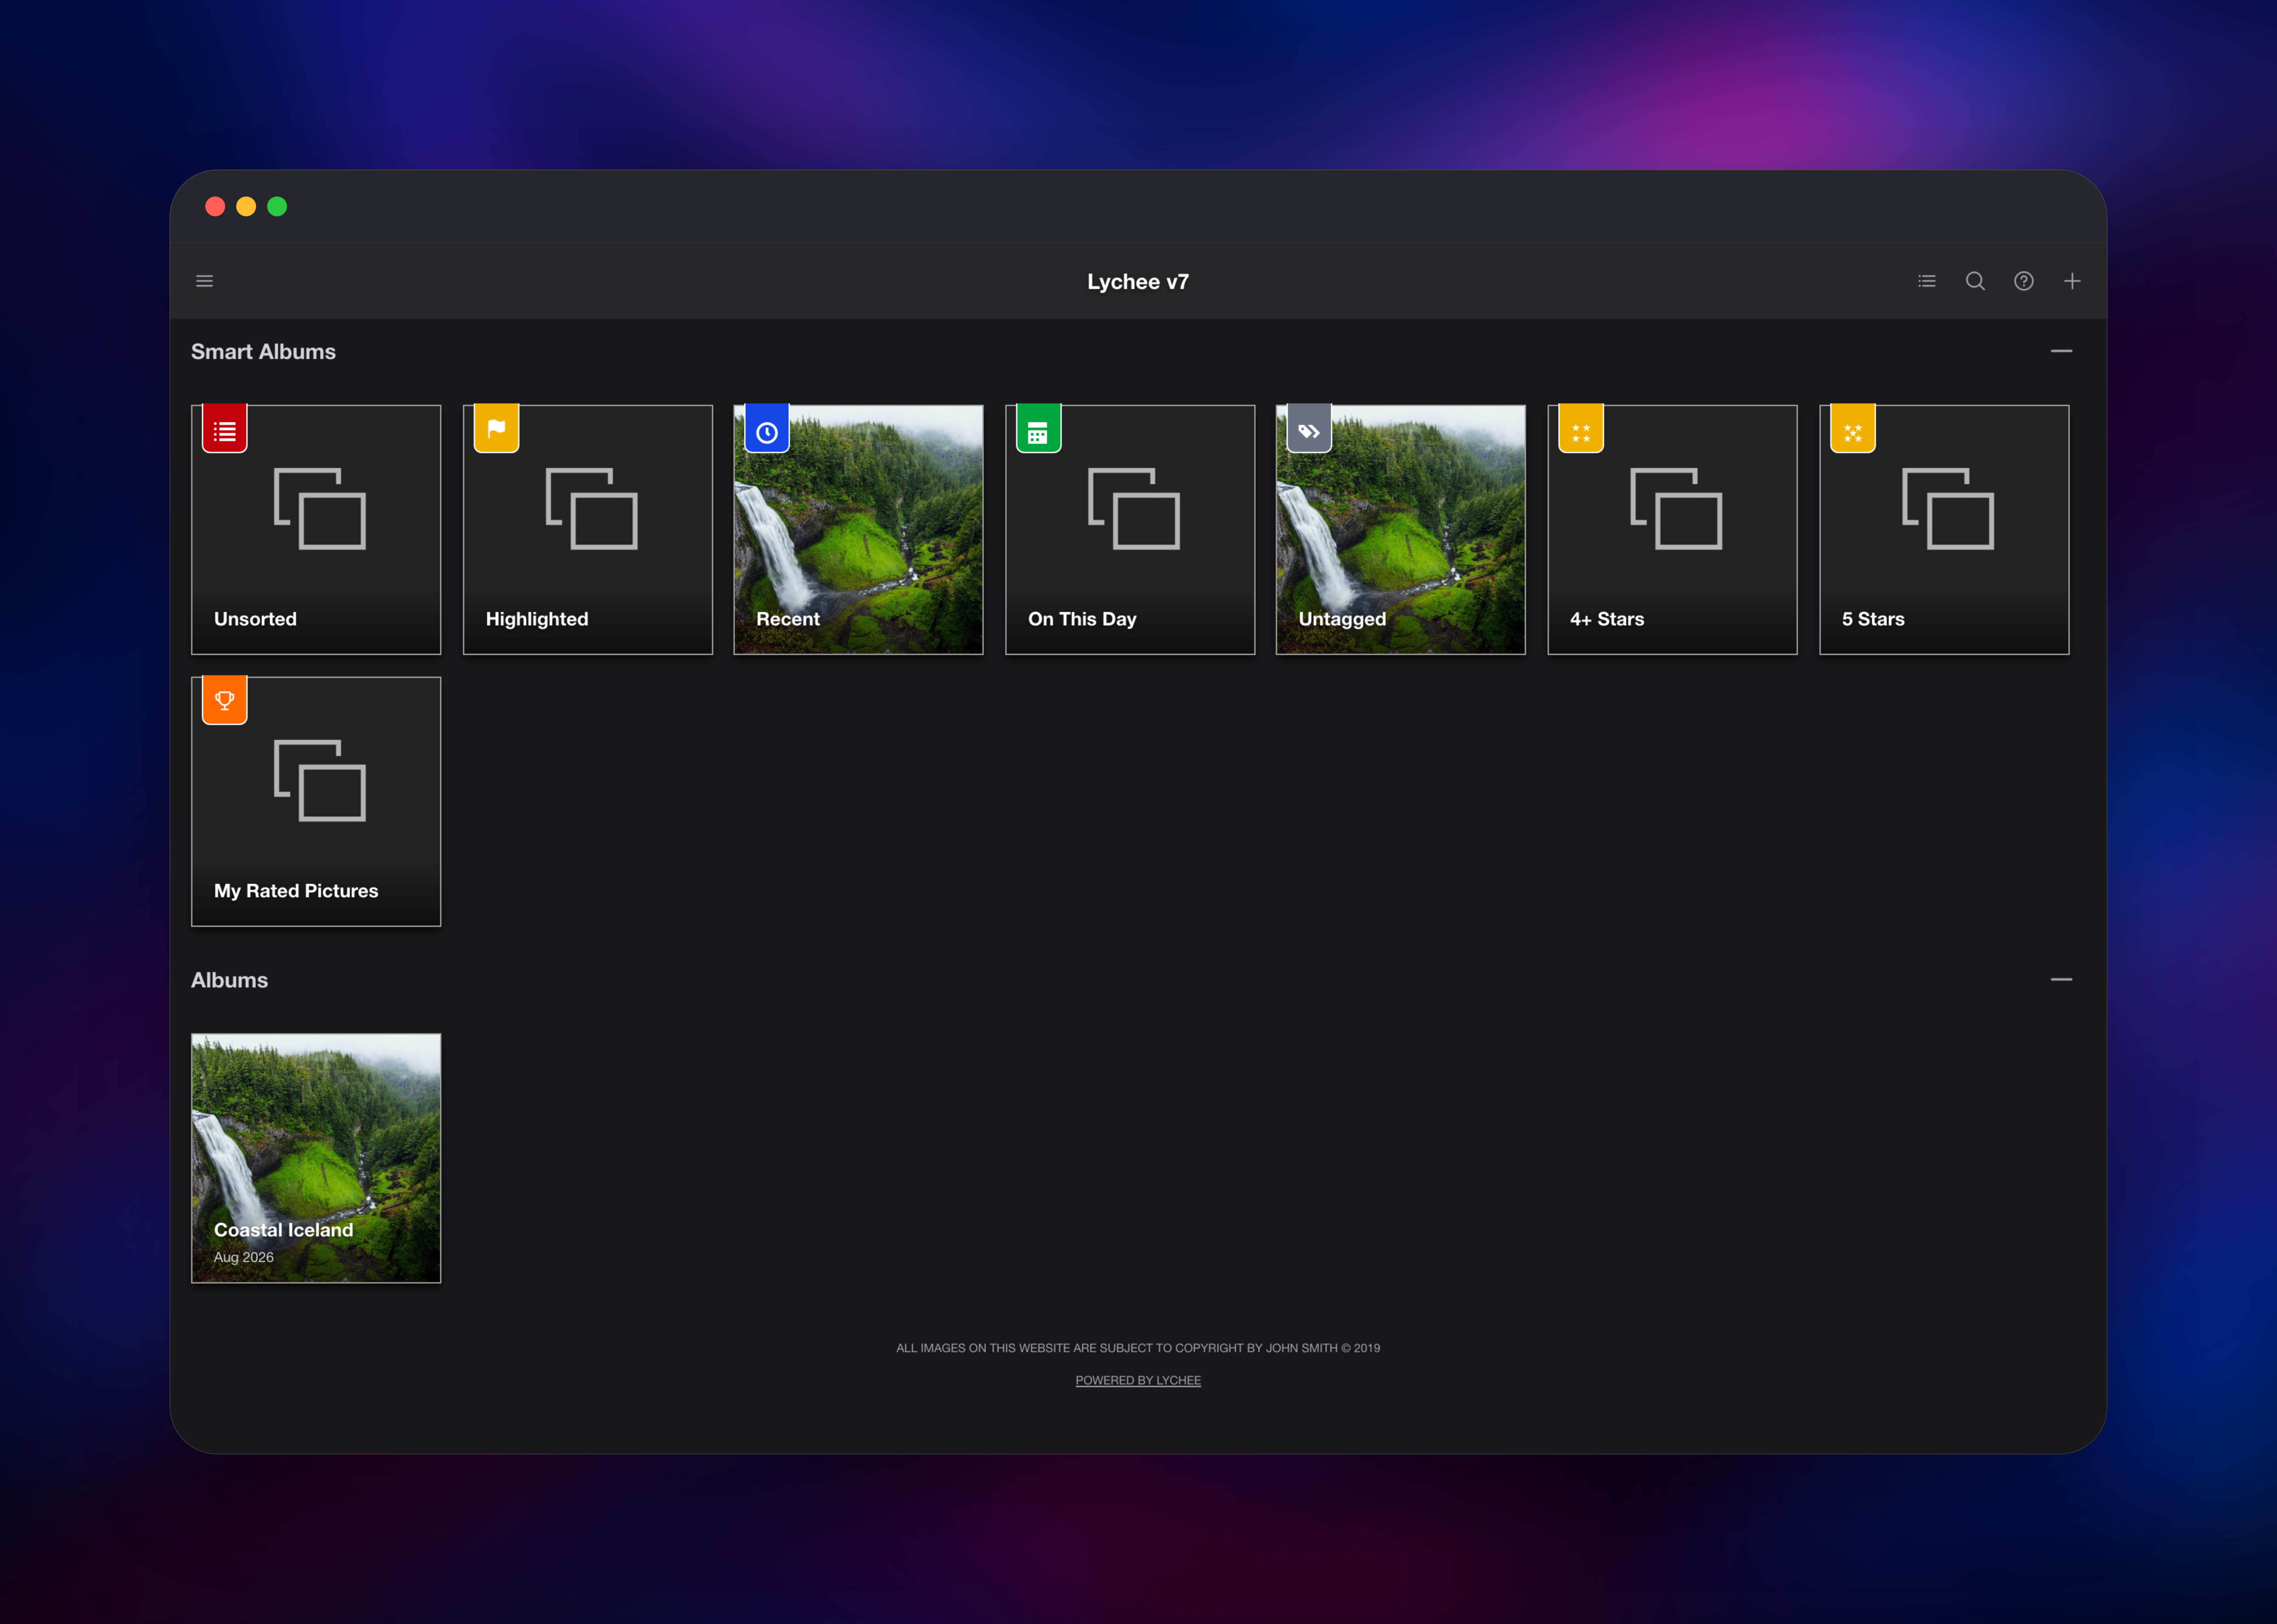Open the Coastal Iceland album
This screenshot has height=1624, width=2277.
(316, 1158)
